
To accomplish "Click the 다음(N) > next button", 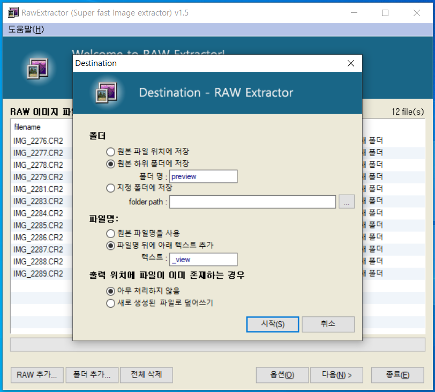I will [336, 375].
